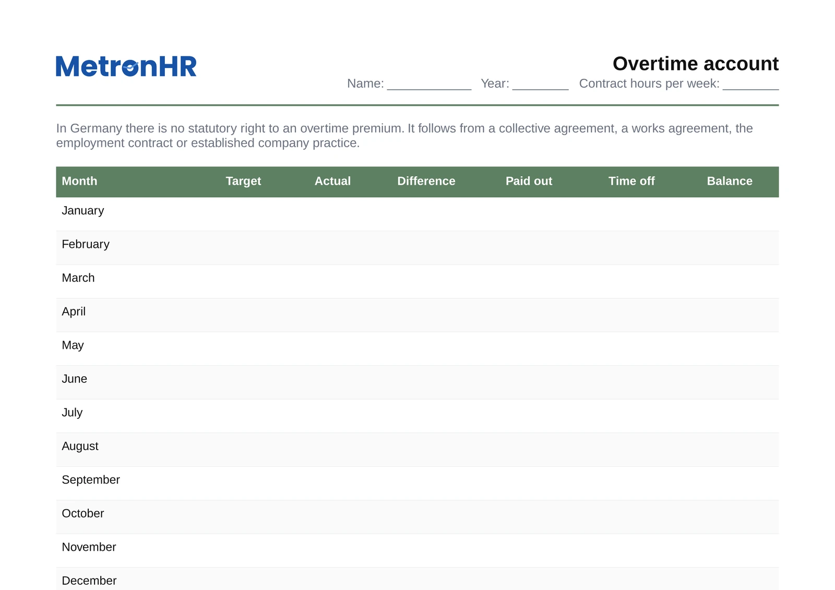This screenshot has height=590, width=835.
Task: Select the Overtime account title
Action: 696,64
